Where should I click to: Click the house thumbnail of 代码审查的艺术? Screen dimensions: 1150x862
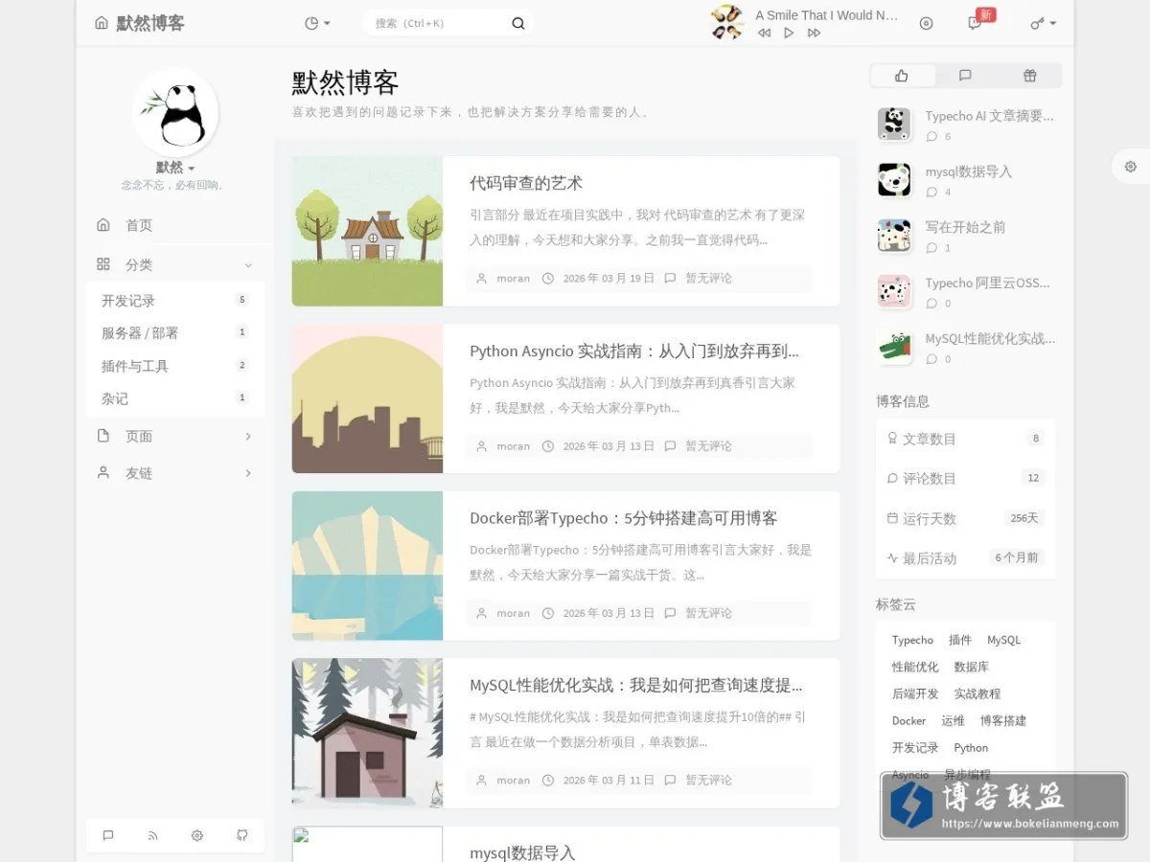tap(367, 231)
